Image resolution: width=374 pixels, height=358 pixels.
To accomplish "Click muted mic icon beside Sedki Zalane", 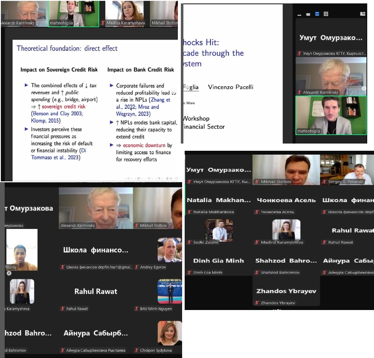I will pyautogui.click(x=189, y=242).
